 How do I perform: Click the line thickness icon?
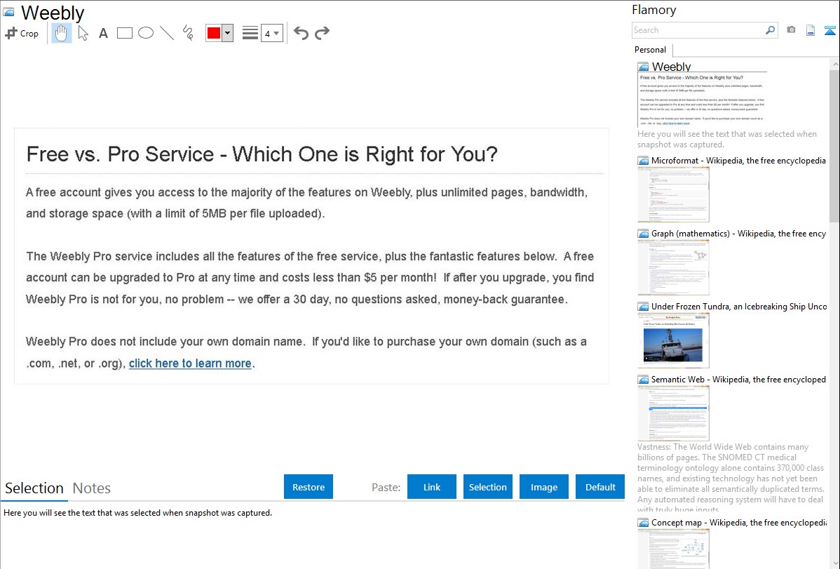click(250, 33)
